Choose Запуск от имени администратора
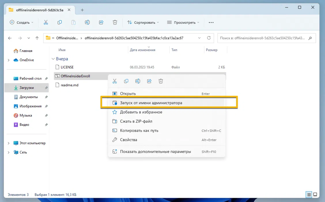 click(167, 103)
